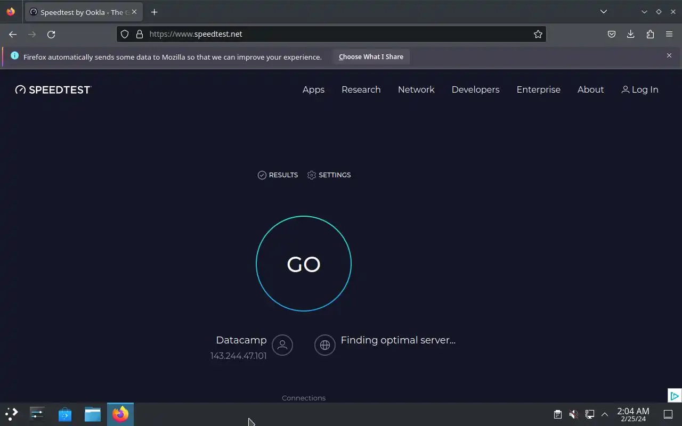Click IP address 143.244.47.101
This screenshot has height=426, width=682.
pos(238,356)
